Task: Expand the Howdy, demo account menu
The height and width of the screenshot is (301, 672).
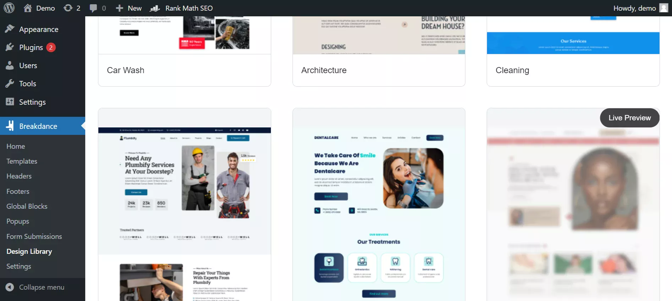Action: tap(634, 8)
